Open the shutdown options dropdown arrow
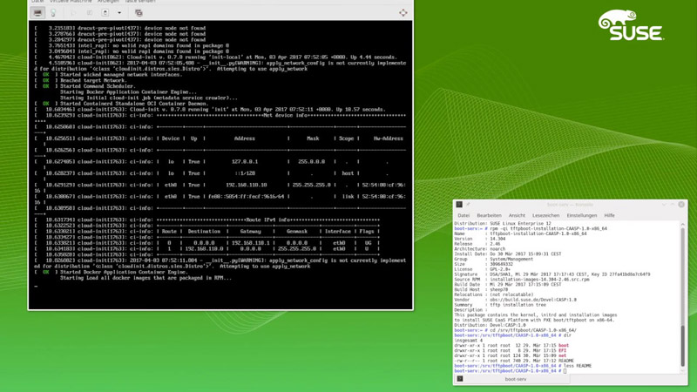697x392 pixels. tap(119, 13)
